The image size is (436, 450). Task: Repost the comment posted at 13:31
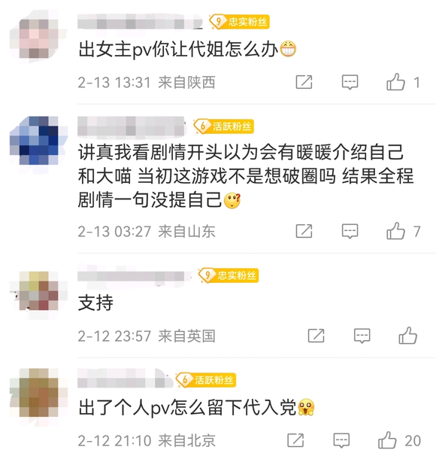[304, 82]
